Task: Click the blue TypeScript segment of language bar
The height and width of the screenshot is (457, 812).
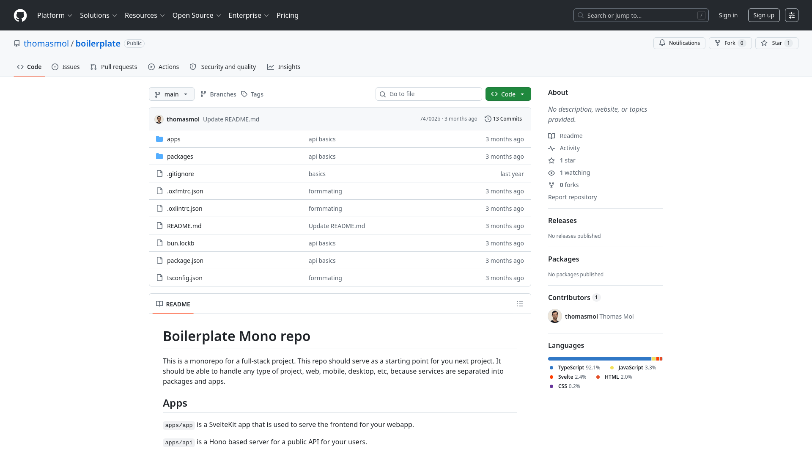Action: [x=599, y=359]
